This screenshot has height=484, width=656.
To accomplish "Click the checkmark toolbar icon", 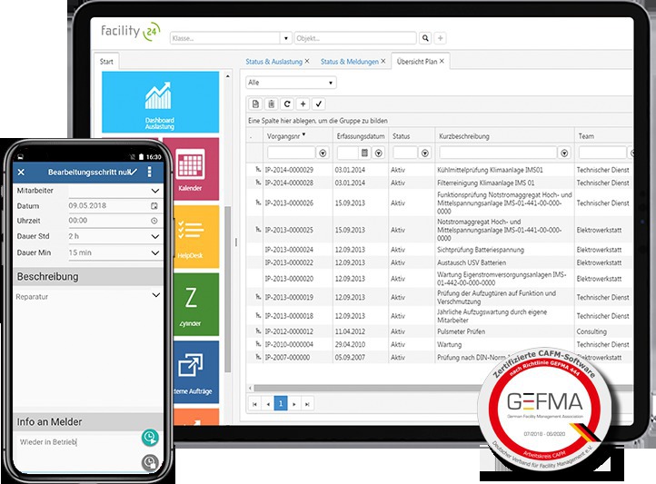I will pyautogui.click(x=319, y=104).
